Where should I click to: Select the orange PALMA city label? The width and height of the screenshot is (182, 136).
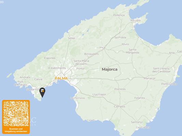pos(61,78)
